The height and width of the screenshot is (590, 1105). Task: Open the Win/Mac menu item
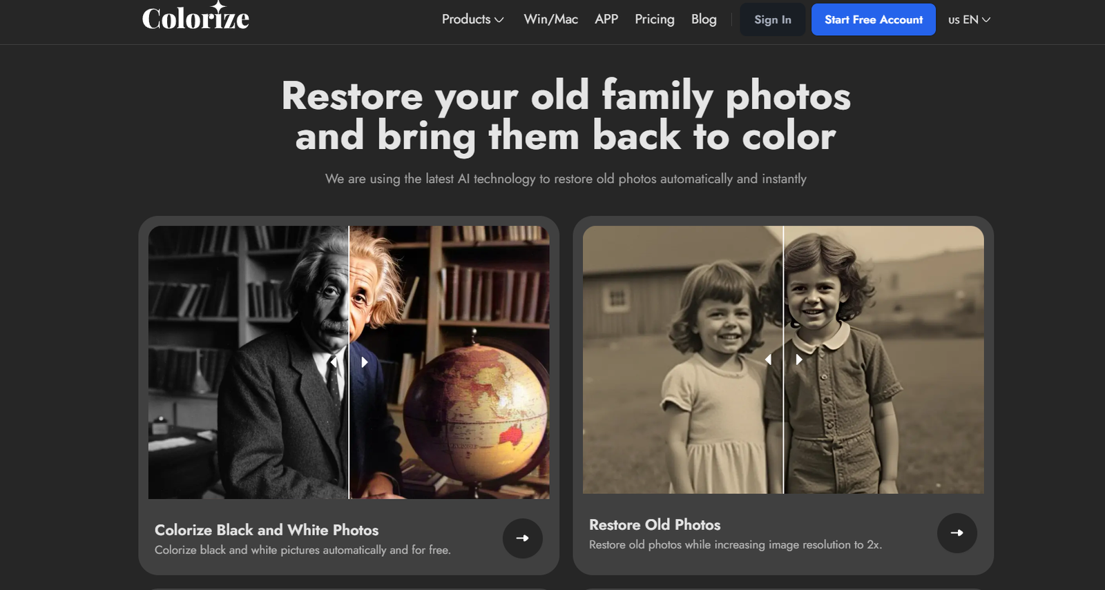coord(550,19)
